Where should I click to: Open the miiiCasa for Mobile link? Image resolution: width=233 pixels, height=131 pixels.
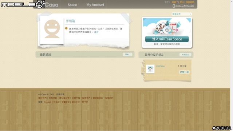point(185,6)
